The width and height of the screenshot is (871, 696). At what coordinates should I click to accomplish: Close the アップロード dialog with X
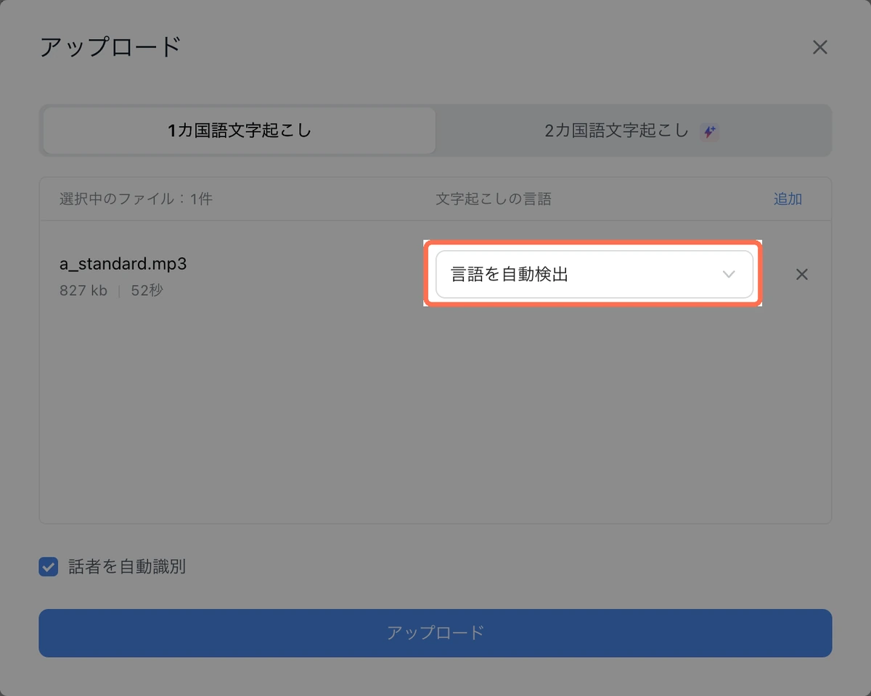(819, 48)
